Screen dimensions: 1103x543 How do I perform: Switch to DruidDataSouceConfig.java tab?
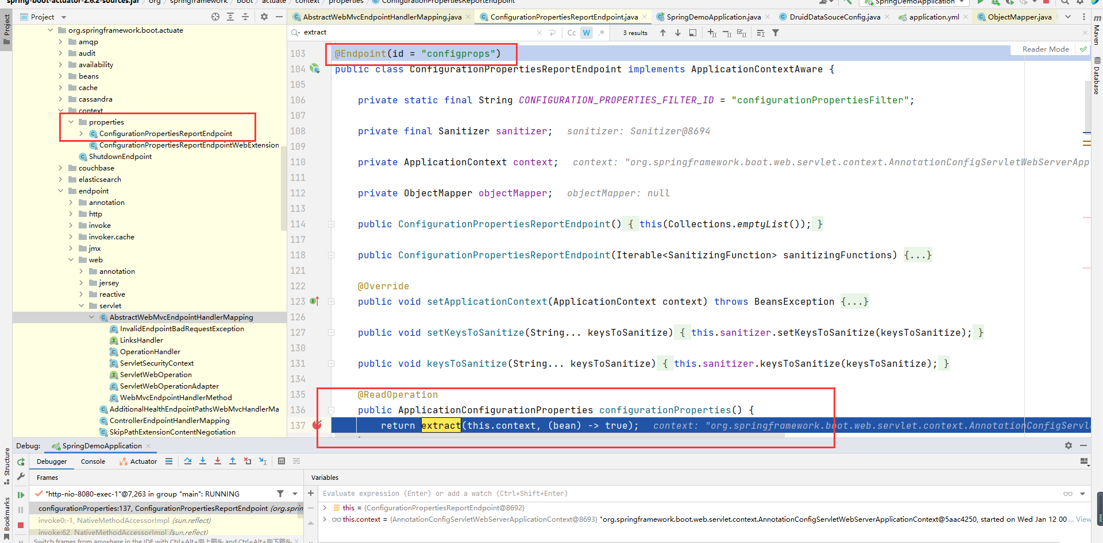835,17
